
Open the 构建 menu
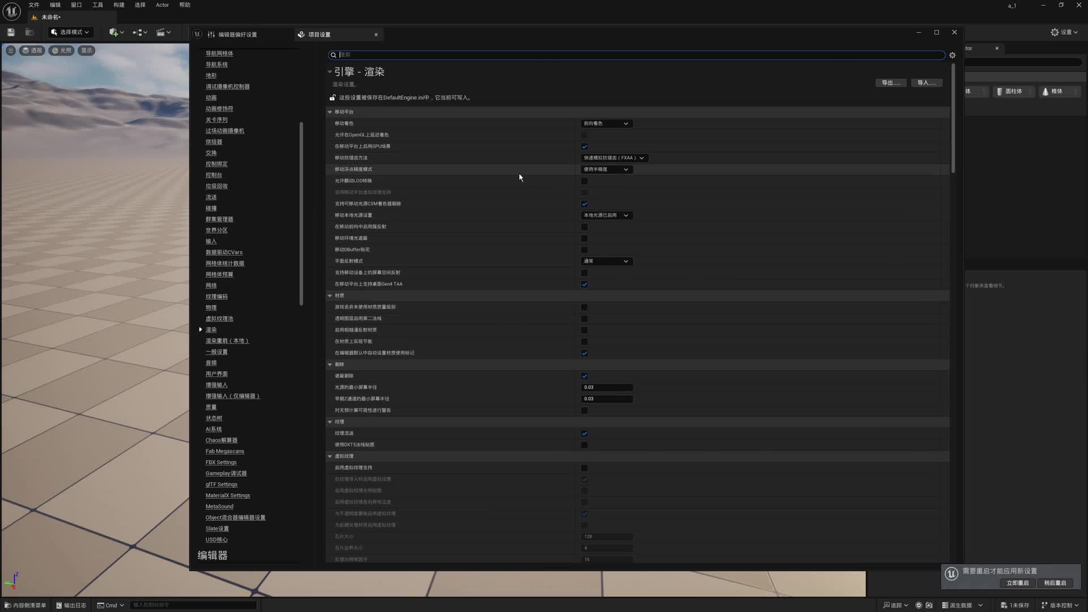point(118,5)
